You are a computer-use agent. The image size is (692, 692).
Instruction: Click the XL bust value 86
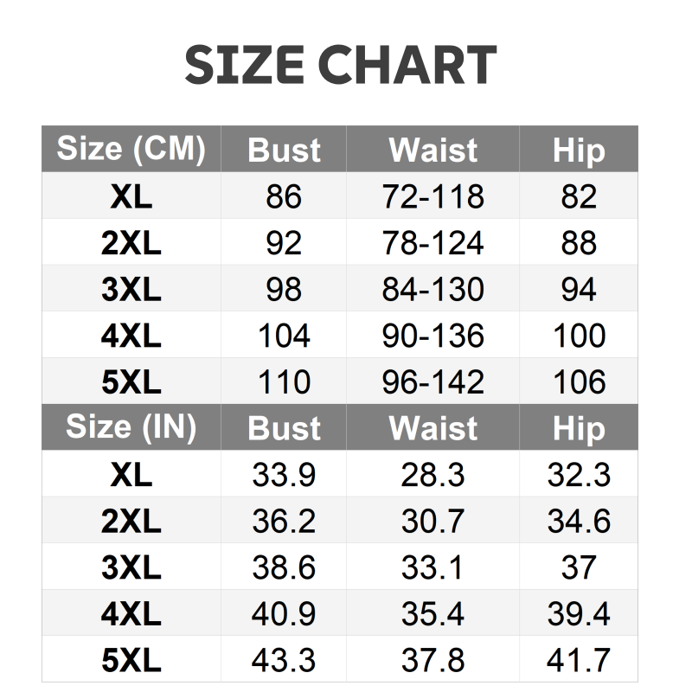[x=284, y=196]
